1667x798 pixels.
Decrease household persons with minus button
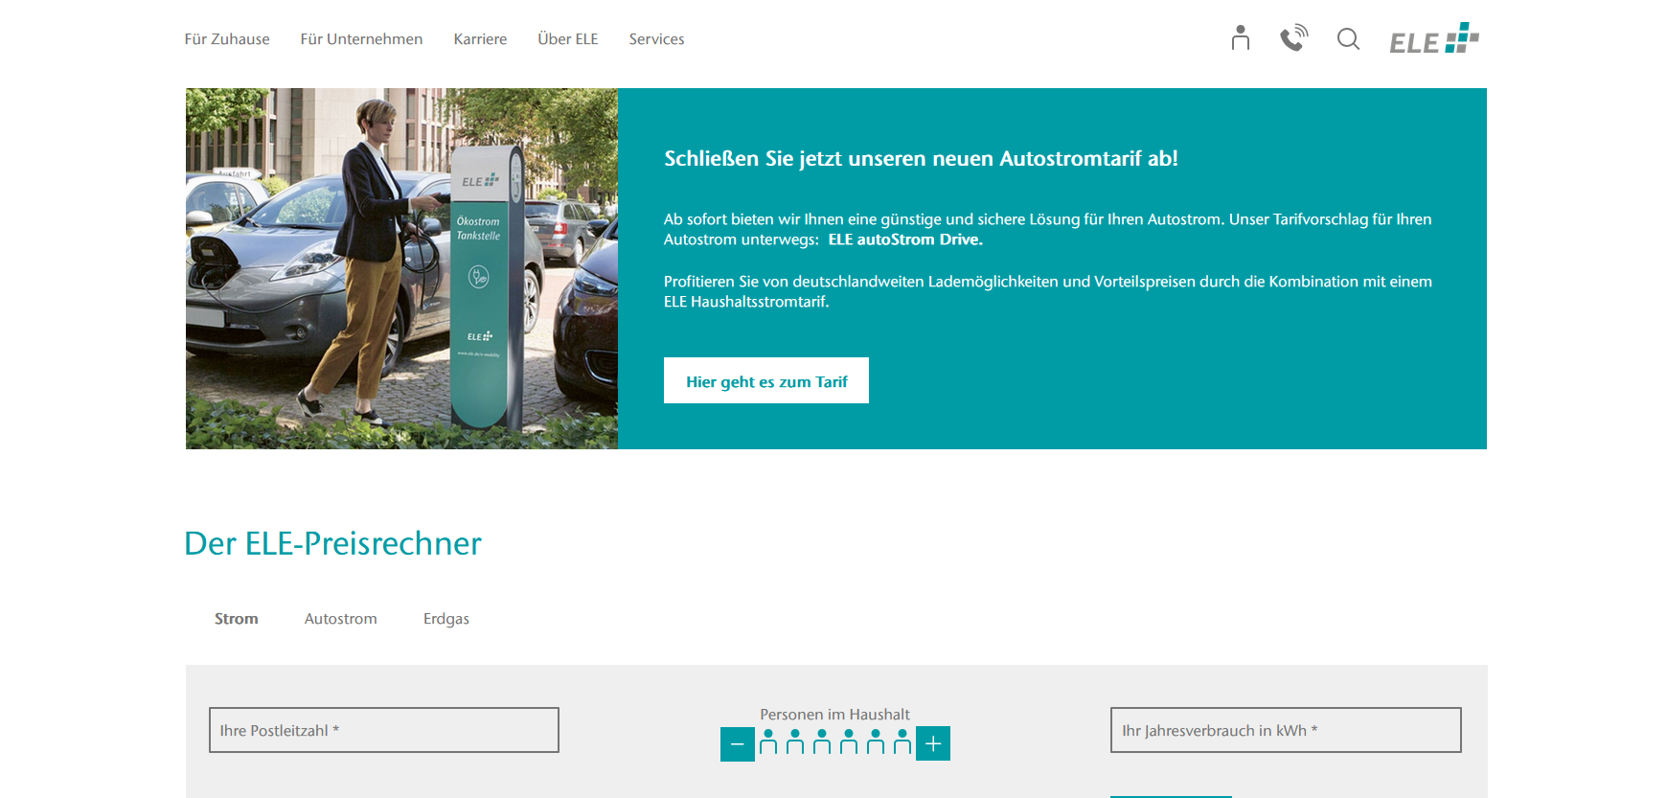click(738, 743)
